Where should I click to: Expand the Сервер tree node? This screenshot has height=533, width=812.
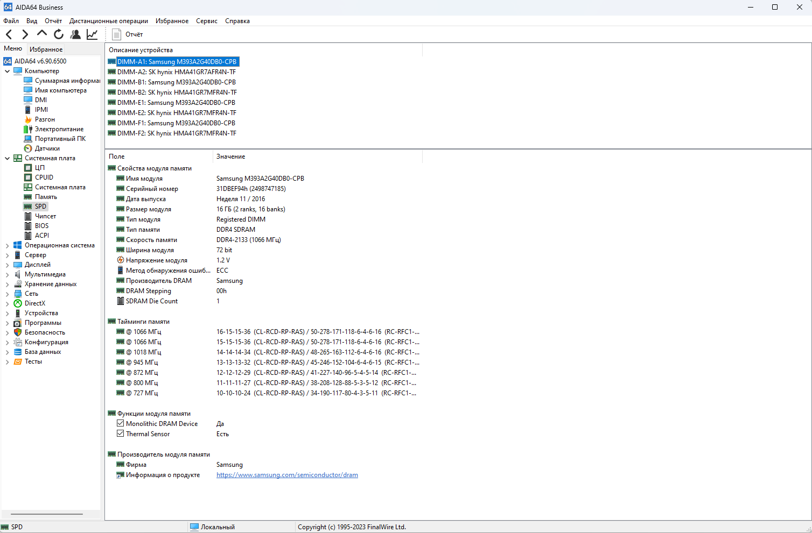click(x=7, y=255)
